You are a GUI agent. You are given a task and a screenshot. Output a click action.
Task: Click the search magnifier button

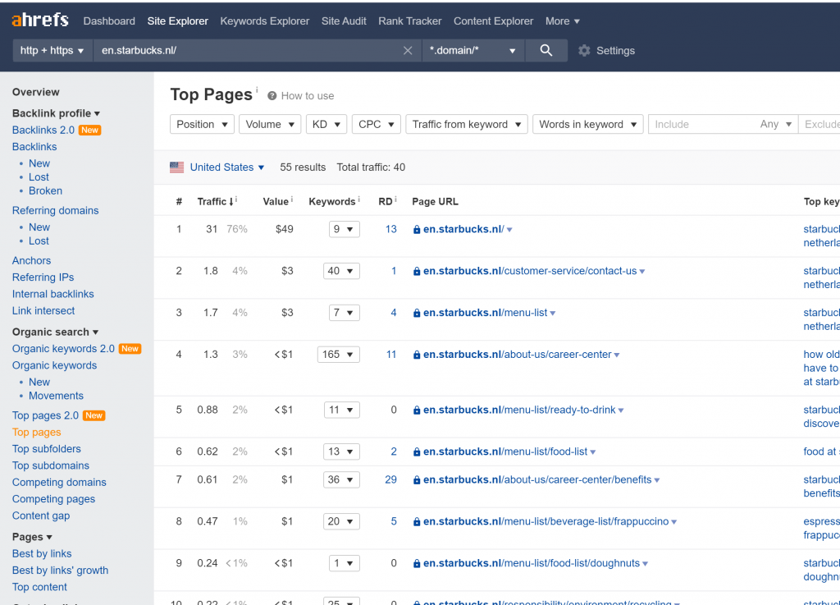point(546,50)
